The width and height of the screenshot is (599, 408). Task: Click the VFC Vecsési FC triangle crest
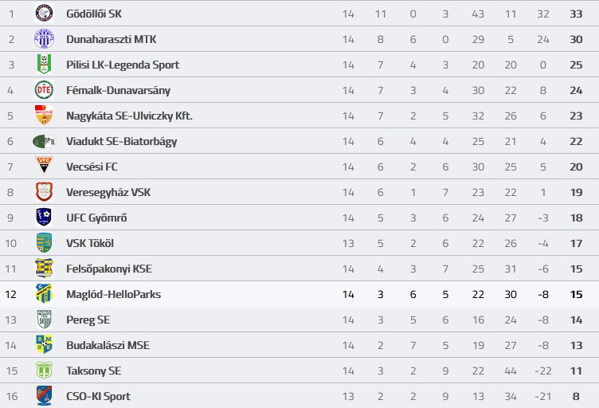(44, 166)
